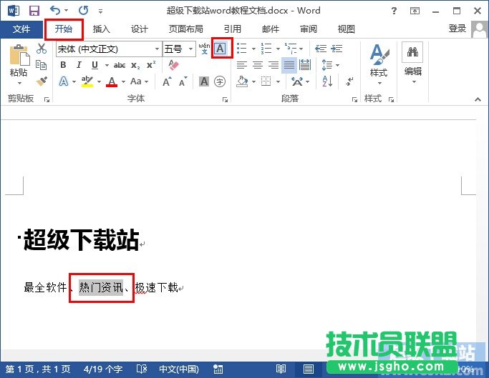Screen dimensions: 489x378
Task: Toggle the Justify alignment button
Action: tap(289, 65)
